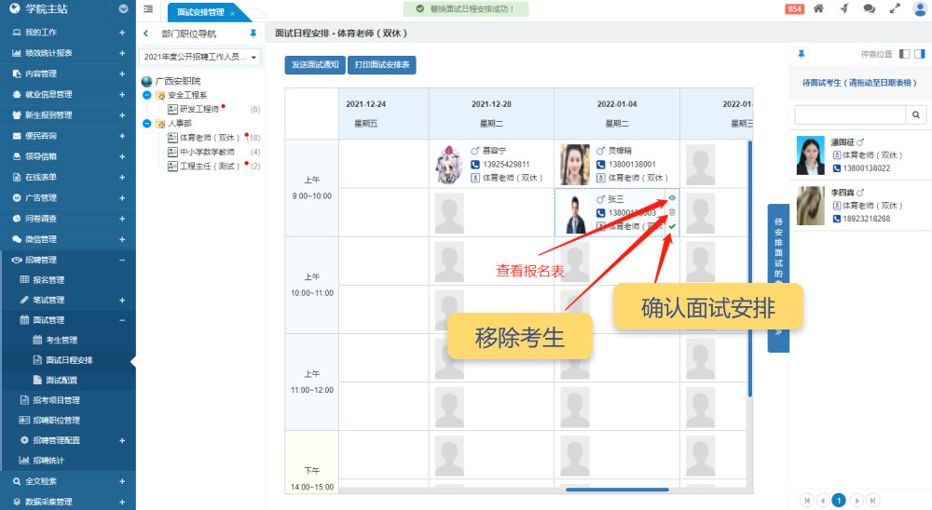Click the hamburger menu icon

click(x=149, y=9)
